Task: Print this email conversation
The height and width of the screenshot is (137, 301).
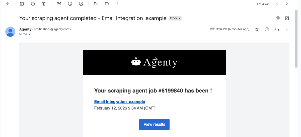Action: (278, 18)
